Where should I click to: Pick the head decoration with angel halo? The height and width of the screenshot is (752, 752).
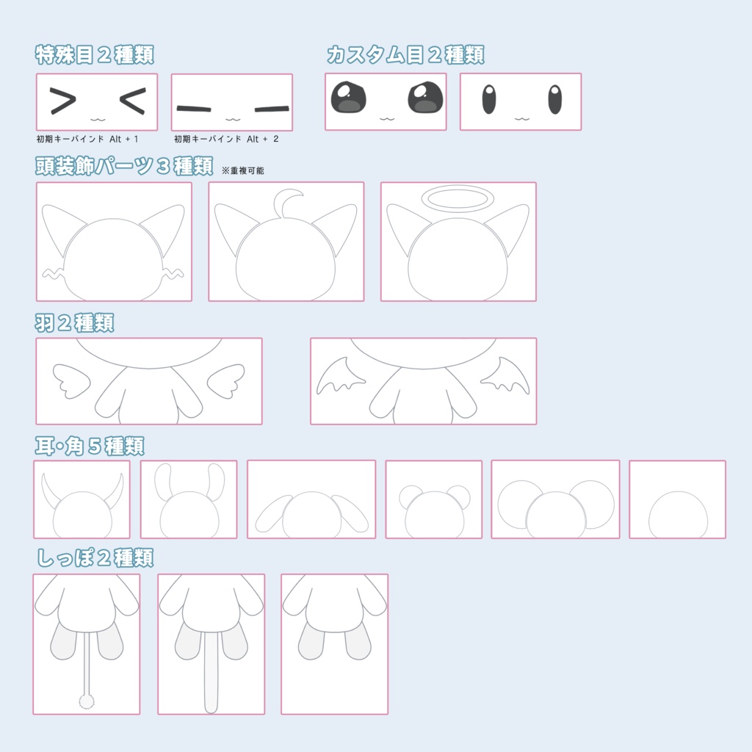pyautogui.click(x=458, y=242)
